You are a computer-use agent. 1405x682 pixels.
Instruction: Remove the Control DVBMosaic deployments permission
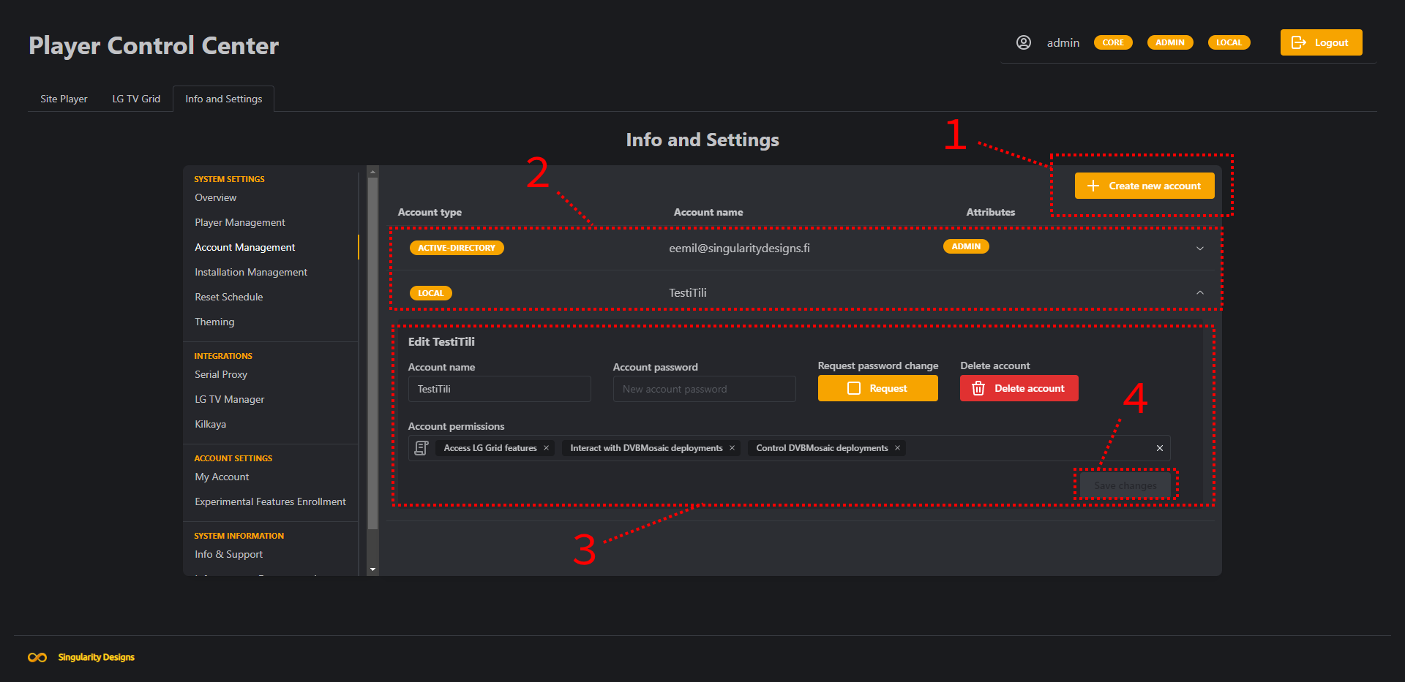coord(897,447)
